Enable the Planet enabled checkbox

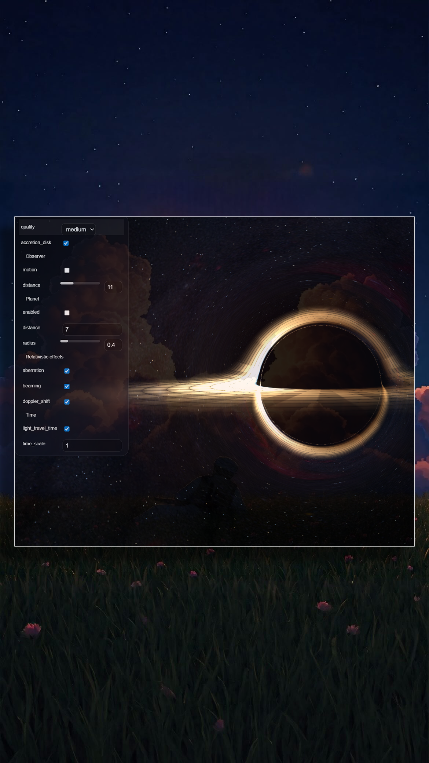[x=67, y=313]
